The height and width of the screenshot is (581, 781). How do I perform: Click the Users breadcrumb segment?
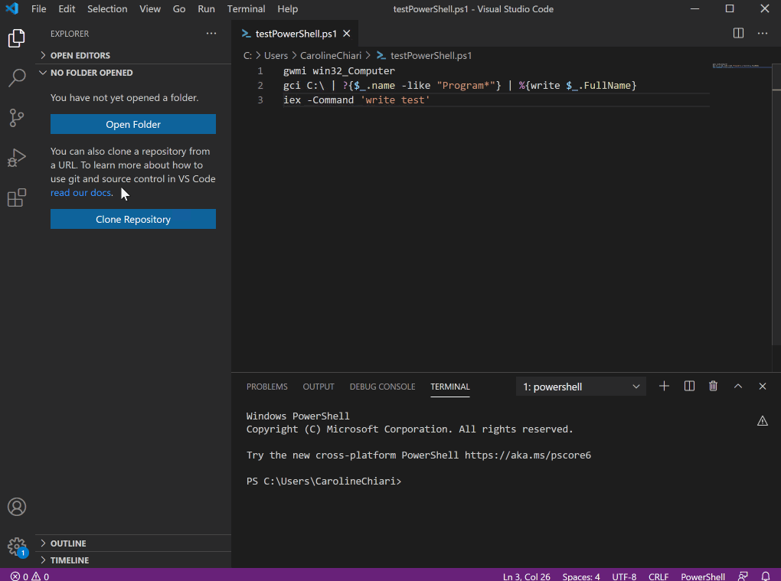[x=276, y=55]
